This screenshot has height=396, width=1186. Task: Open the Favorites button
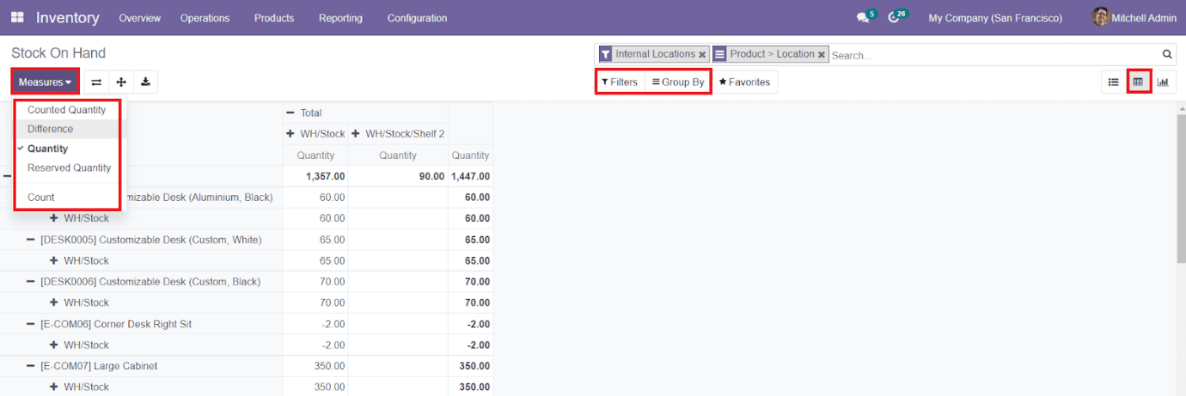pos(744,82)
